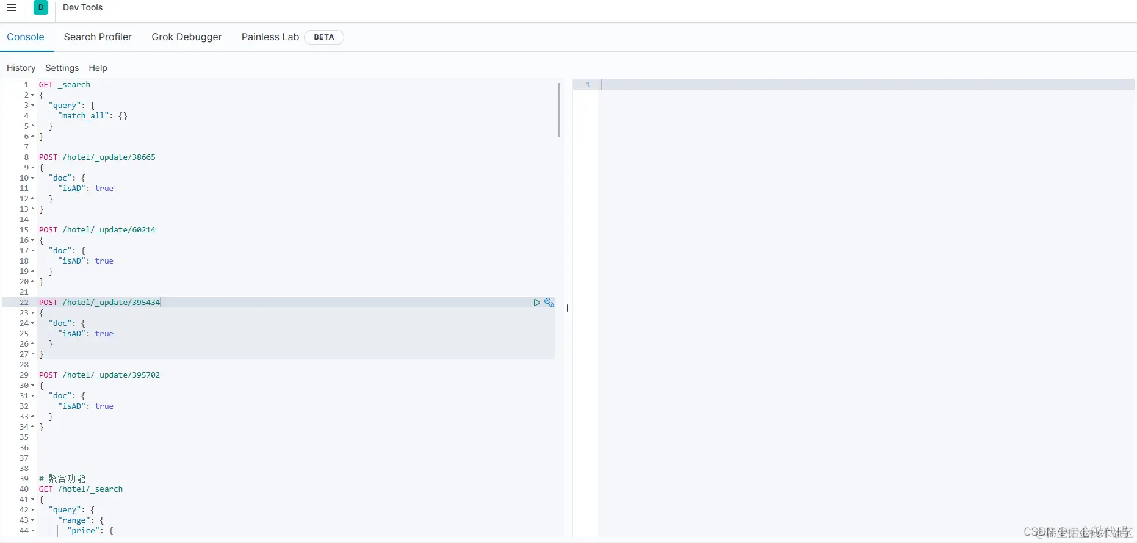1137x543 pixels.
Task: Click line number 36 in the gutter
Action: tap(24, 448)
